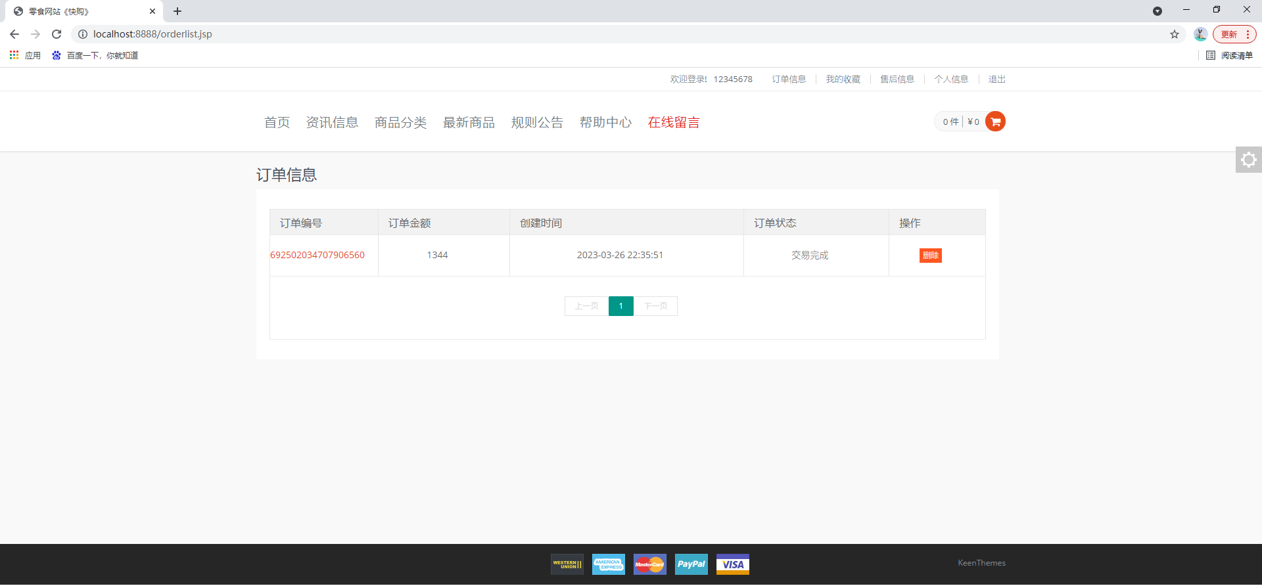
Task: Click the American Express payment logo
Action: [609, 564]
